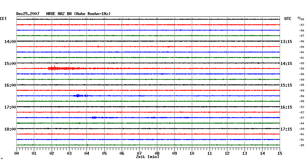Select minute label 15 on the Zeit axis
Viewport: 306px width, 162px height.
coord(280,153)
